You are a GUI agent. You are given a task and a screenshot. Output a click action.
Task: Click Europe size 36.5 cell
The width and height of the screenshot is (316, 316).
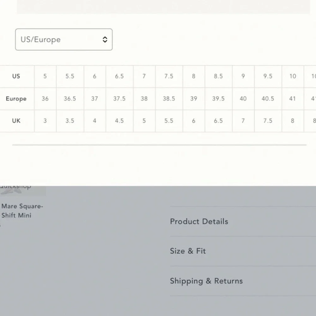(70, 99)
